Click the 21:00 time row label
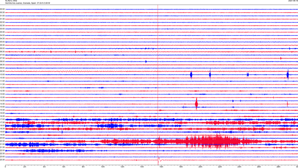This screenshot has width=298, height=168. coord(2,144)
